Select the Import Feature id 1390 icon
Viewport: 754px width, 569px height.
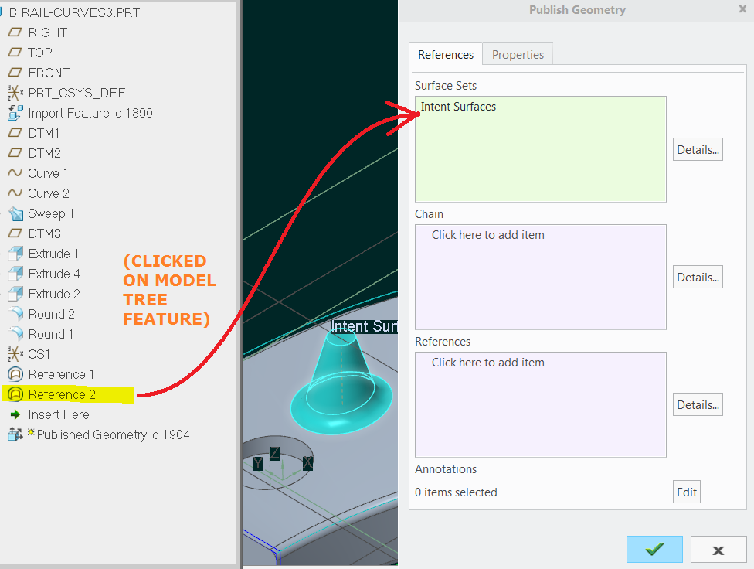[14, 113]
